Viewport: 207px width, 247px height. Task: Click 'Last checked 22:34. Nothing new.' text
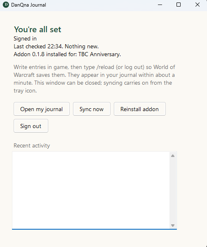pyautogui.click(x=56, y=47)
